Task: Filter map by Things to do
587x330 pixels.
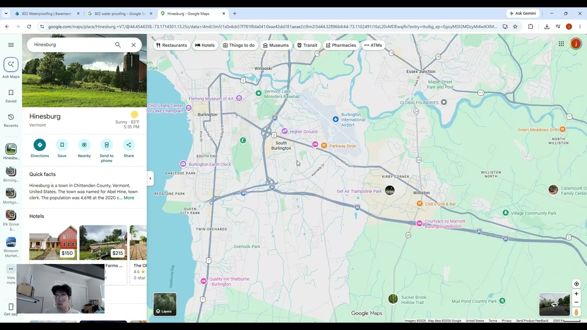Action: point(238,45)
